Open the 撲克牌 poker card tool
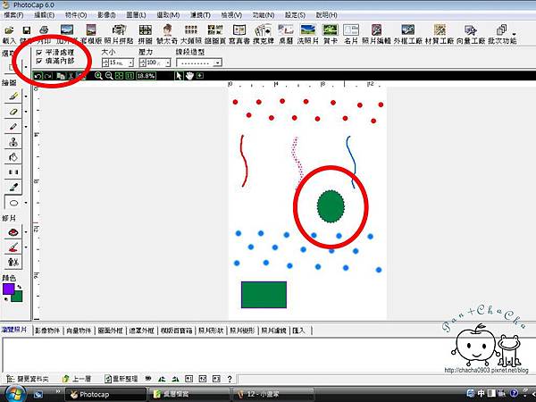The height and width of the screenshot is (402, 536). tap(264, 34)
